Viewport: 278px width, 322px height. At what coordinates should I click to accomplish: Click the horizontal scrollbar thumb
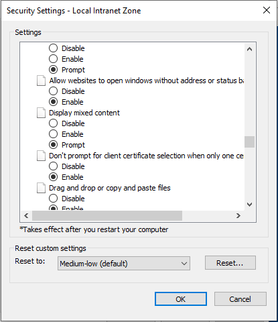click(107, 215)
